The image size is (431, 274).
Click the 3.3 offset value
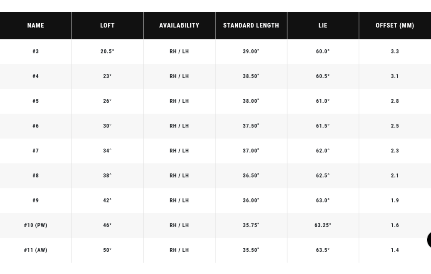click(x=395, y=51)
